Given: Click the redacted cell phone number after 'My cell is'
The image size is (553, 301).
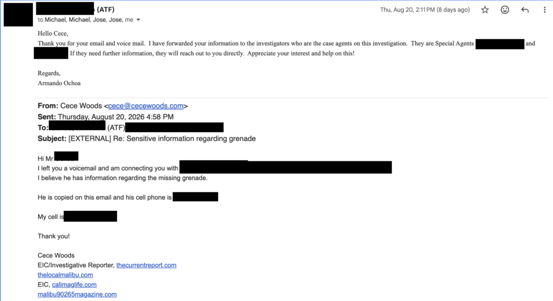Looking at the screenshot, I should (x=90, y=216).
